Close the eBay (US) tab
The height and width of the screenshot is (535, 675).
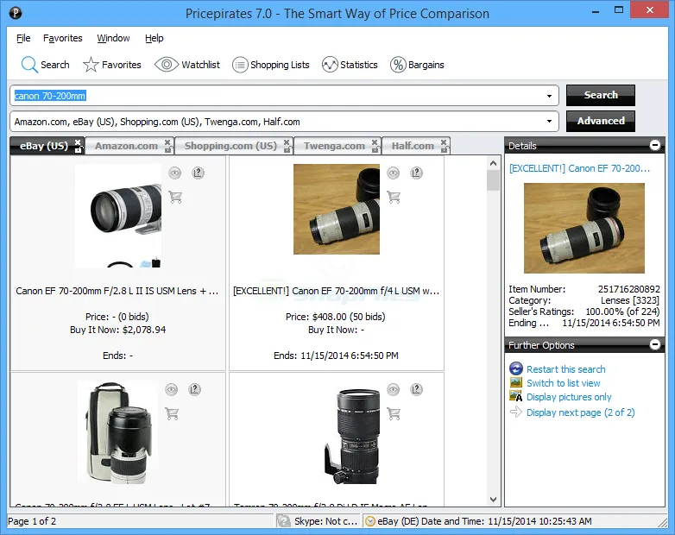pyautogui.click(x=78, y=142)
